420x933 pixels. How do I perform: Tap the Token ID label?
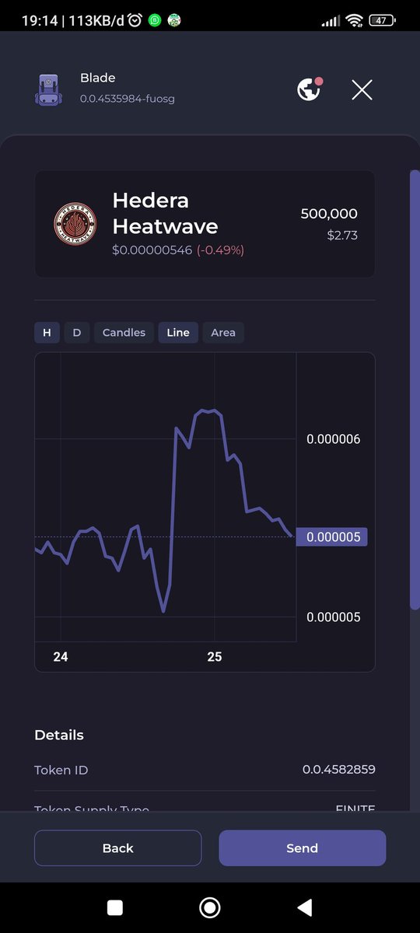coord(61,770)
